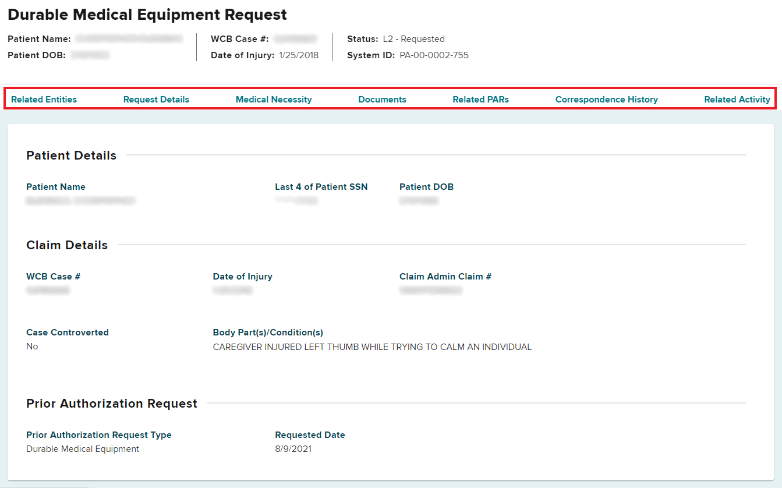
Task: Click the Claim Admin Claim # label
Action: click(445, 277)
